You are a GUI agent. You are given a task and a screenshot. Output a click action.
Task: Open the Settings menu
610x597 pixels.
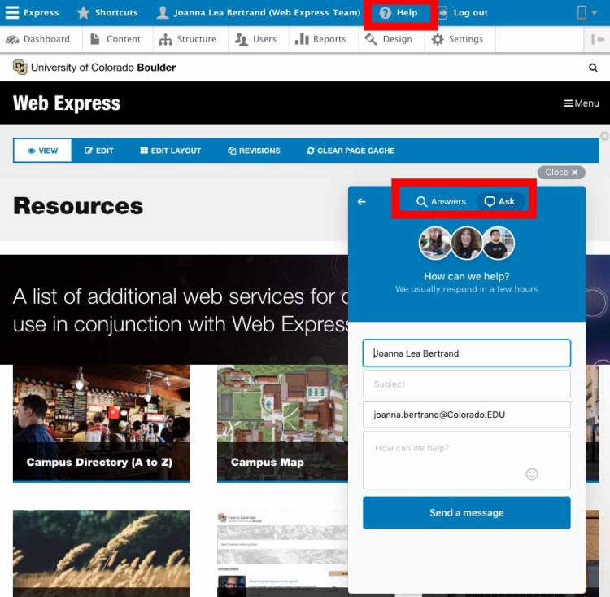point(457,39)
